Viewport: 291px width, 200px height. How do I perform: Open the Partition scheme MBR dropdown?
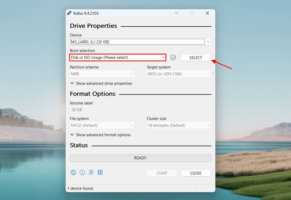pyautogui.click(x=102, y=74)
